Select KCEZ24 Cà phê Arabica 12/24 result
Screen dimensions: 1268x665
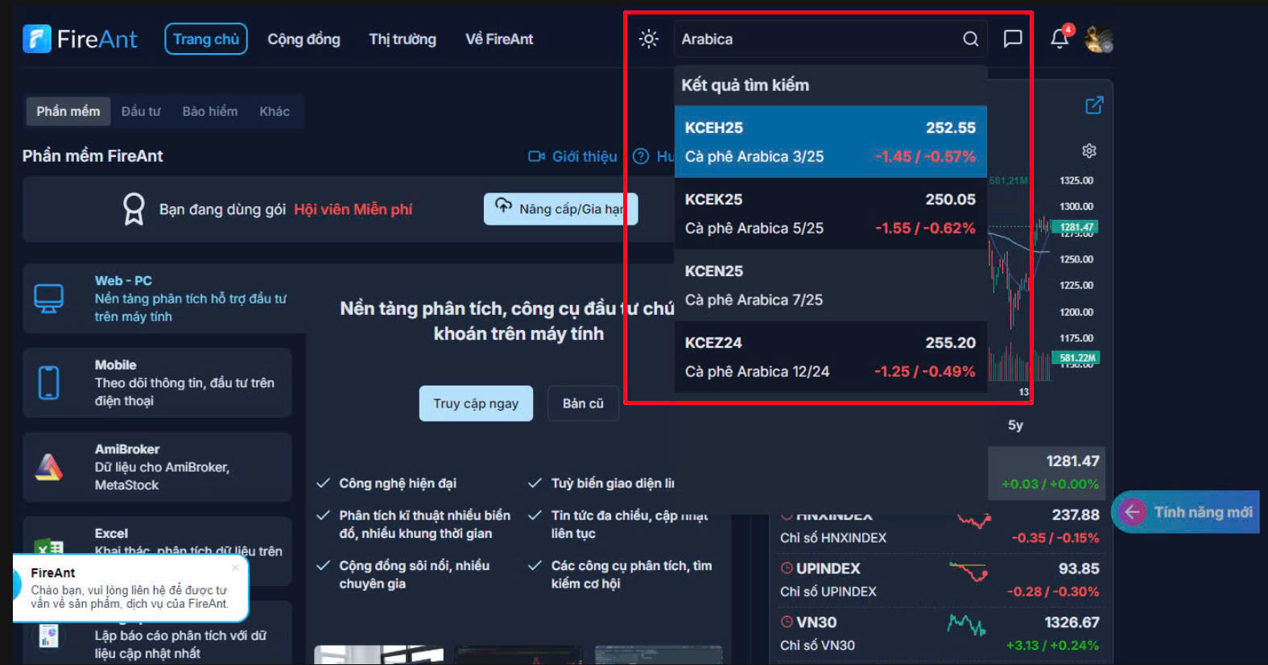[x=831, y=357]
